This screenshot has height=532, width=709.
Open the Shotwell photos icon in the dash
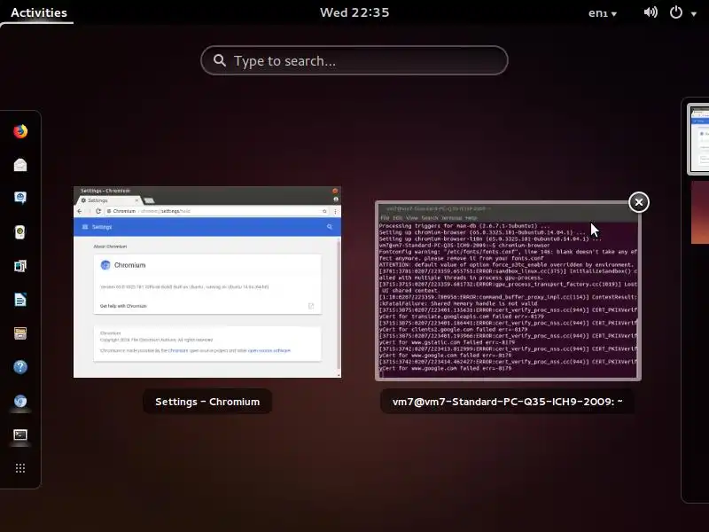[x=20, y=265]
